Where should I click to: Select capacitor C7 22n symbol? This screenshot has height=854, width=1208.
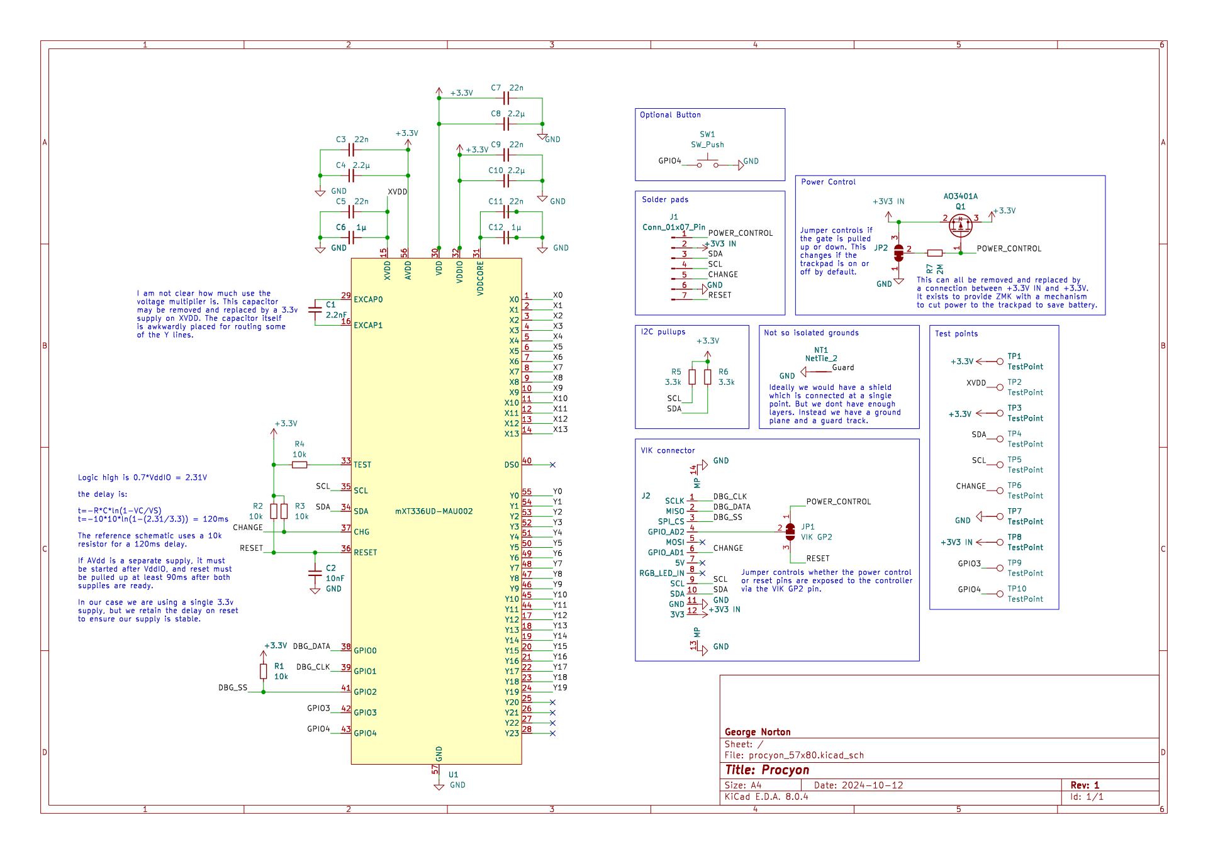coord(506,98)
